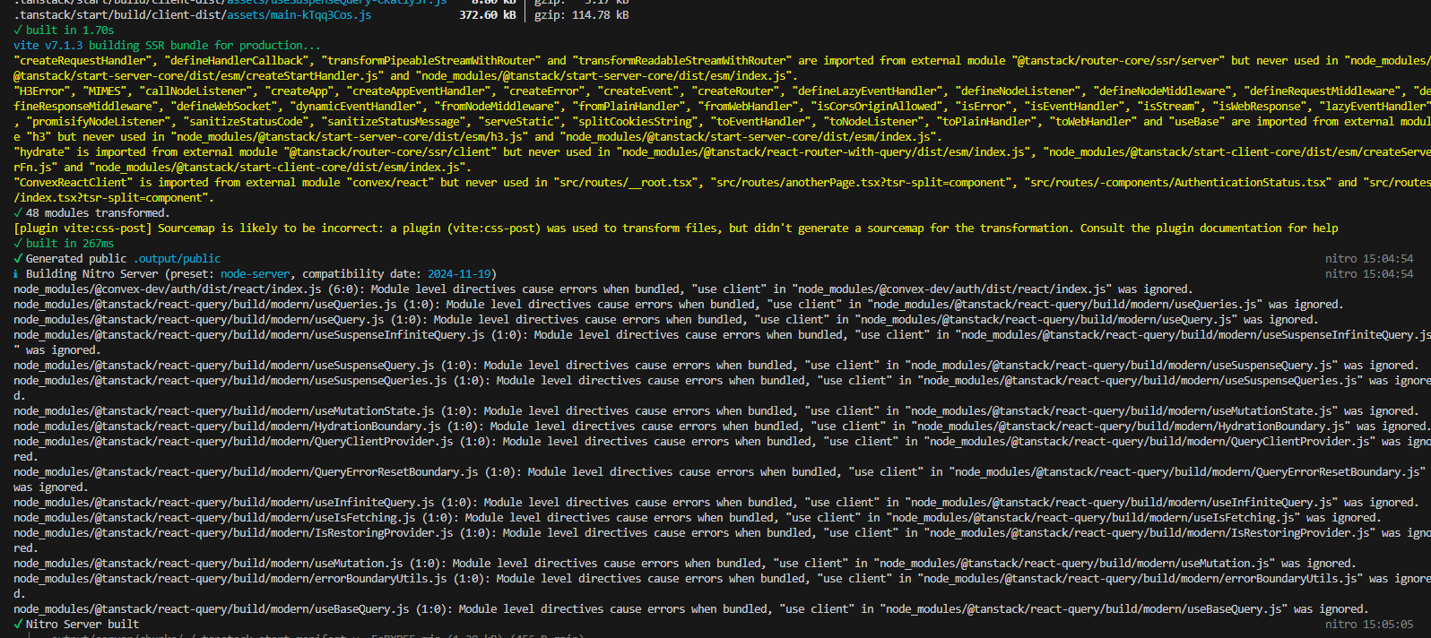
Task: Click the modern/useQueries.js warning line
Action: point(679,304)
